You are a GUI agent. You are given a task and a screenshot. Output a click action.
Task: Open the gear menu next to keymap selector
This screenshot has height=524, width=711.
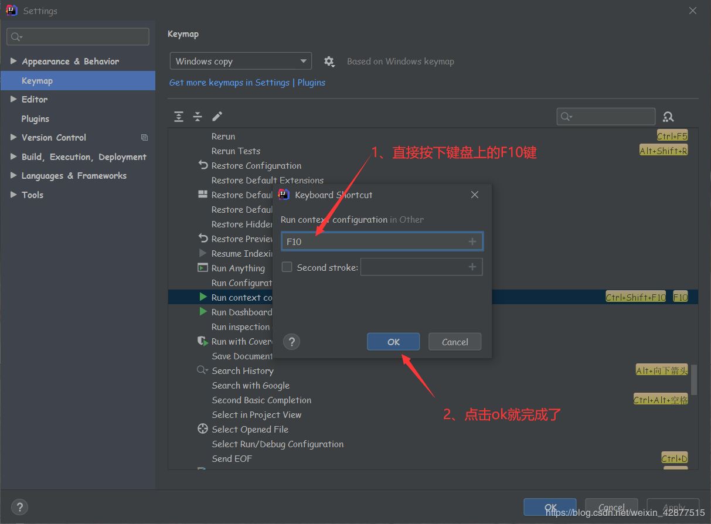329,62
